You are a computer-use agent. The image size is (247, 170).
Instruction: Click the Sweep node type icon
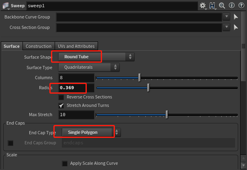pyautogui.click(x=6, y=6)
